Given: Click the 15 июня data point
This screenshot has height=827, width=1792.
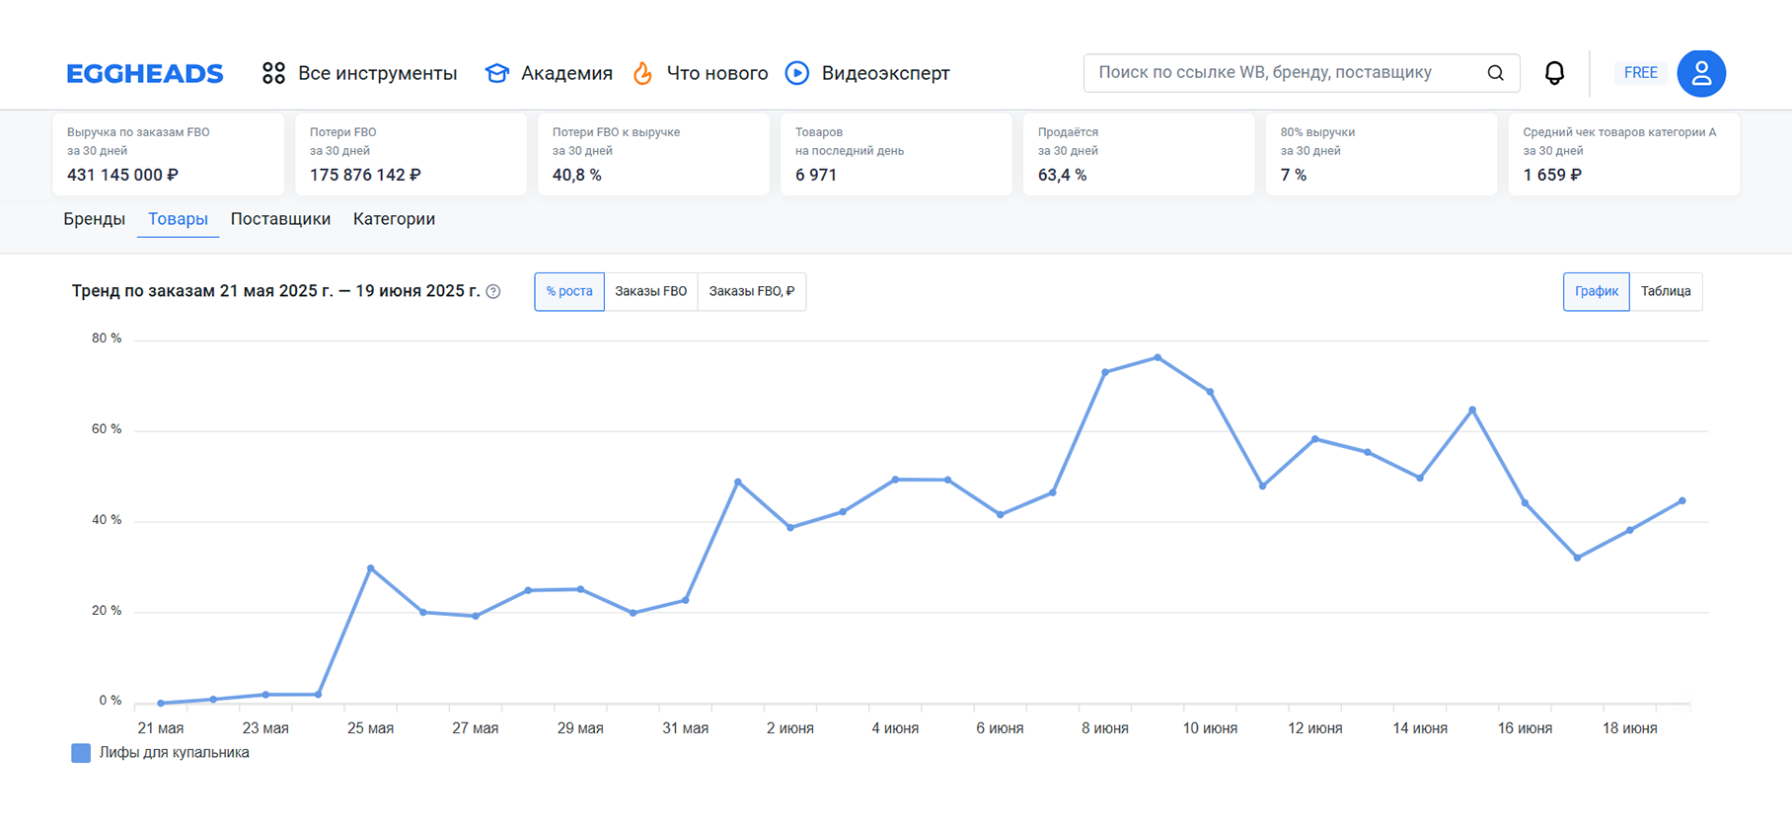Looking at the screenshot, I should (1472, 410).
